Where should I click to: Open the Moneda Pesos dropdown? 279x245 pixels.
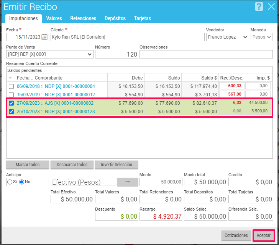(261, 37)
